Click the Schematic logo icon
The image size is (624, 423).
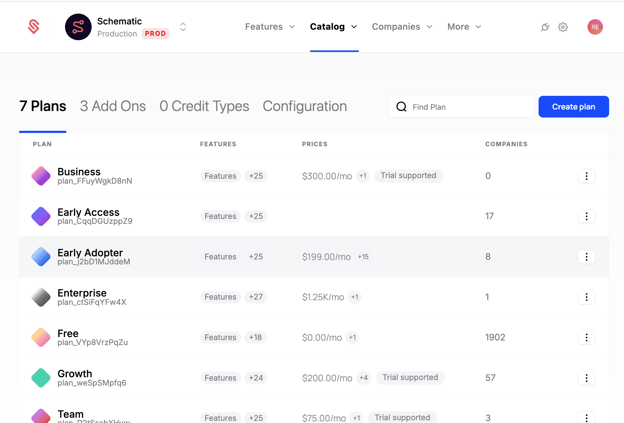34,27
